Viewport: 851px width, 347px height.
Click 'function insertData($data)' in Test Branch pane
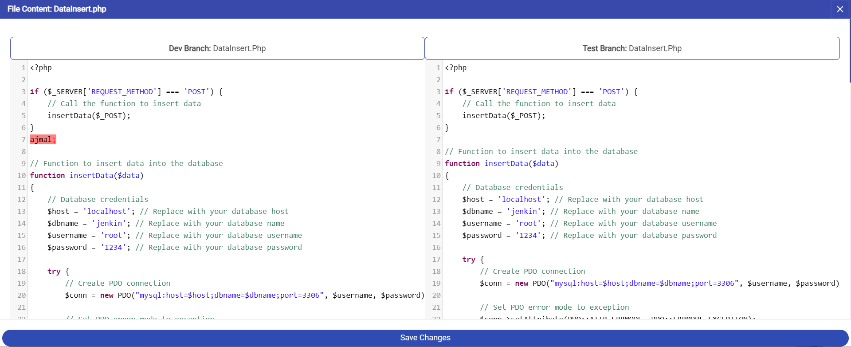(501, 164)
